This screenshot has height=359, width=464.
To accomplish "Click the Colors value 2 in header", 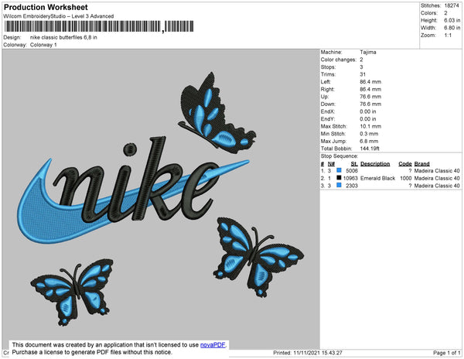I will 445,13.
